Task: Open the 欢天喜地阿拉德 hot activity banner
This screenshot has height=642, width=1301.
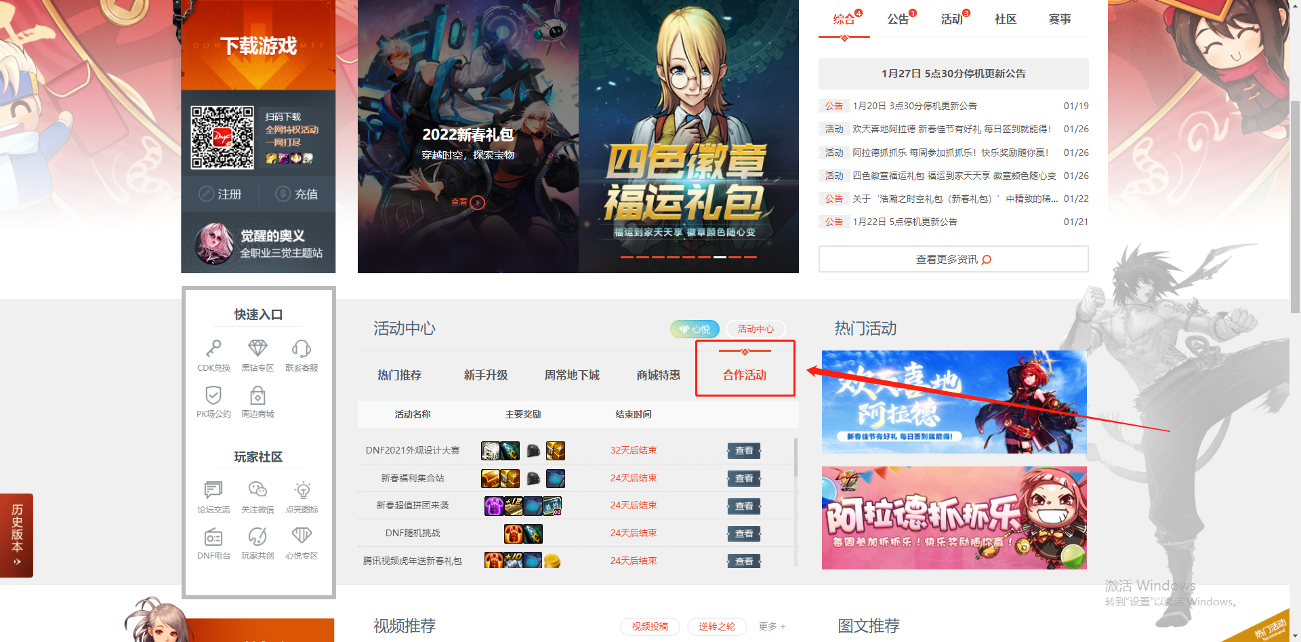Action: (954, 402)
